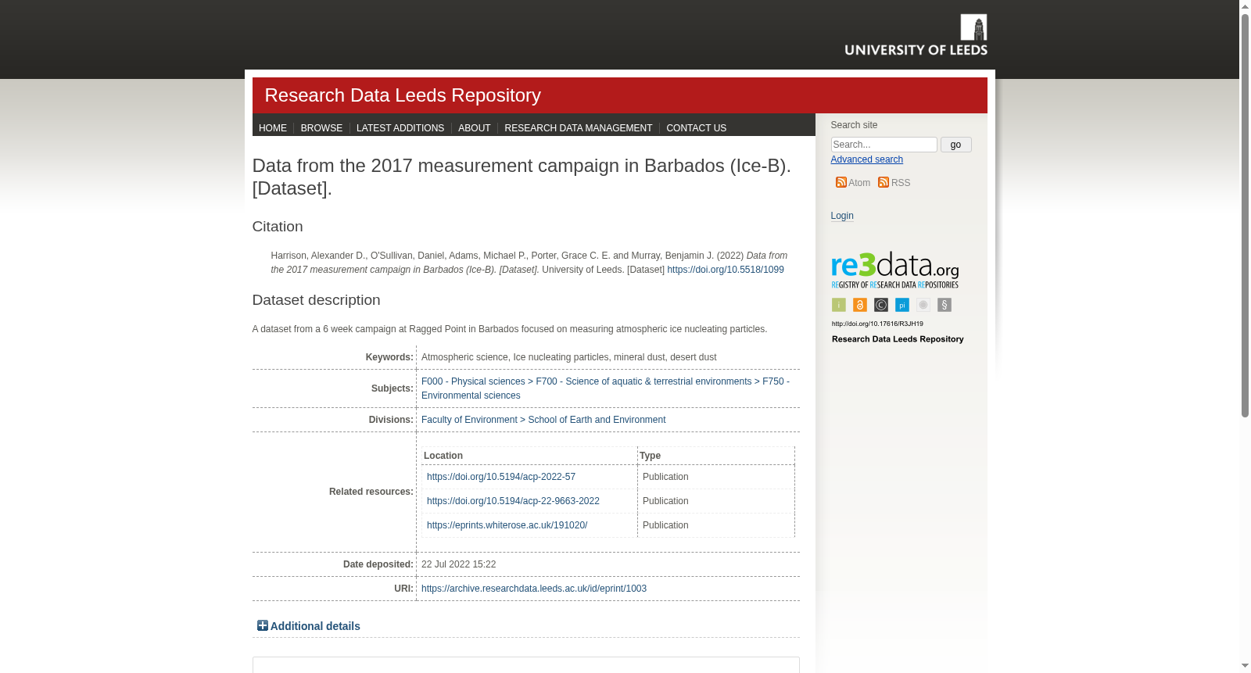Open the Atom feed text link
This screenshot has width=1251, height=673.
pos(859,183)
